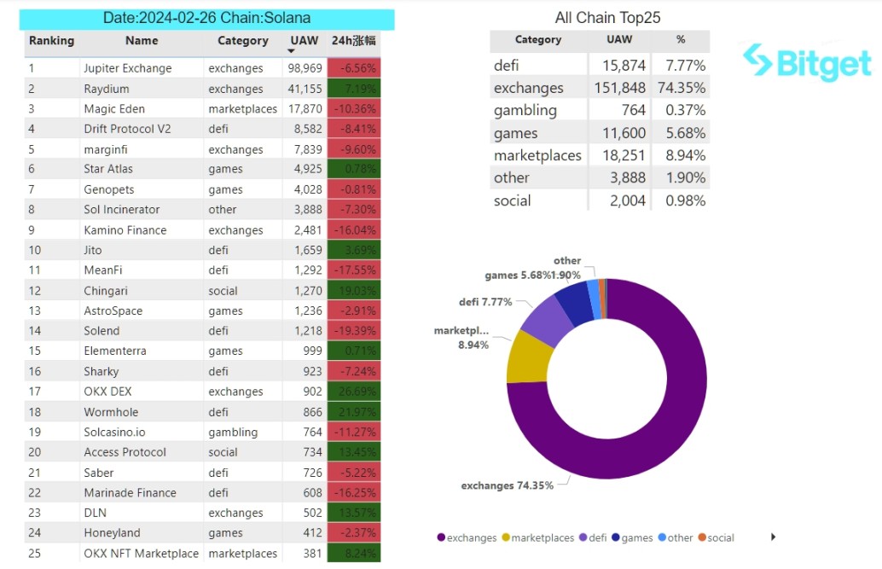This screenshot has height=569, width=882.
Task: Click the purple exchanges legend dot
Action: coord(441,537)
